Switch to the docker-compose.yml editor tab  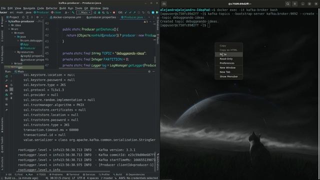[65, 17]
